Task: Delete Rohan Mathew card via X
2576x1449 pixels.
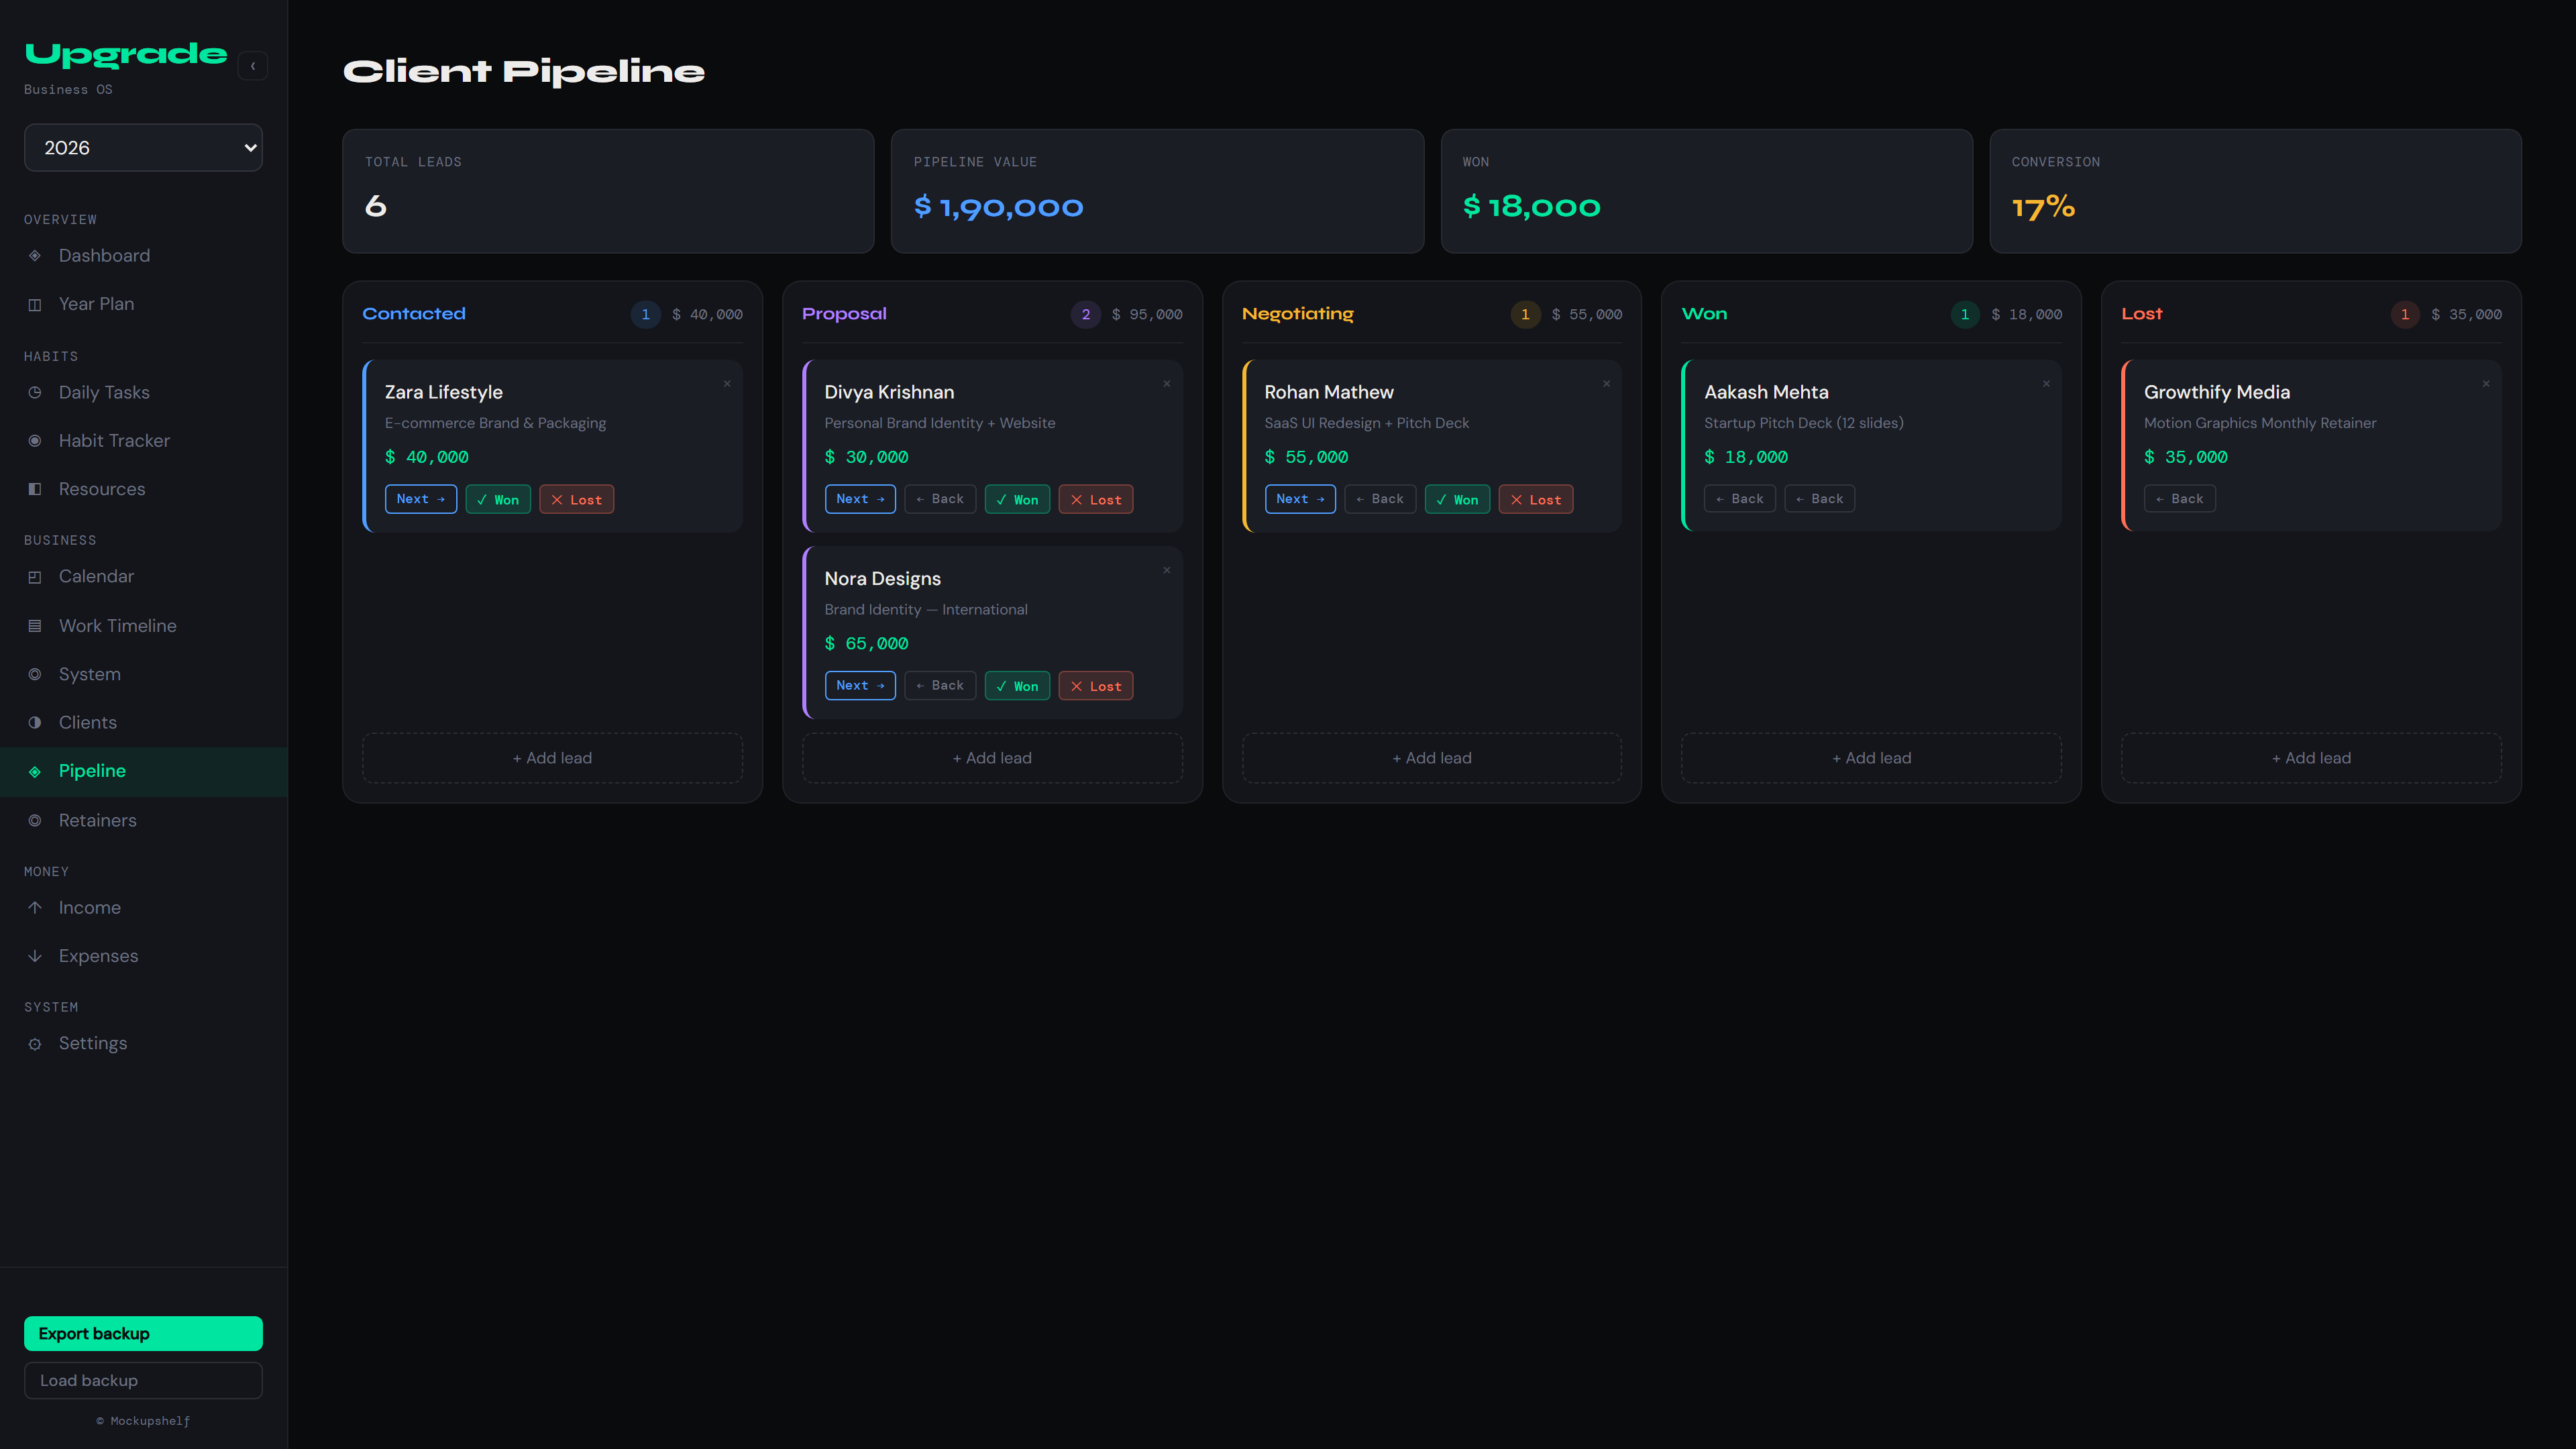Action: tap(1606, 384)
